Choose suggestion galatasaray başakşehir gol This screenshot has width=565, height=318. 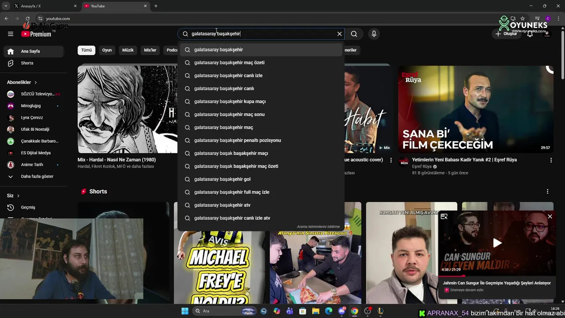pyautogui.click(x=261, y=179)
